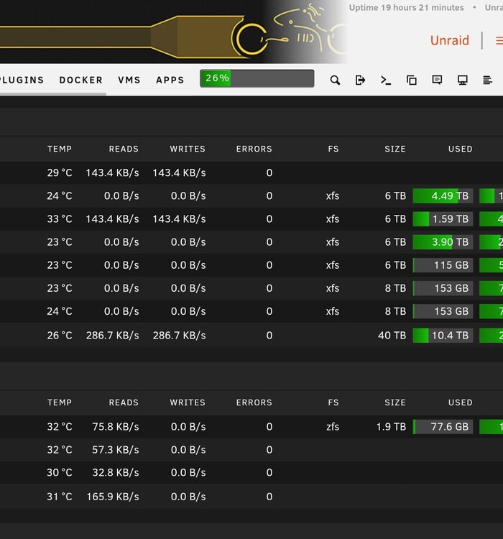The image size is (503, 539).
Task: Click 286.7 KB/s in the READS column
Action: point(112,336)
